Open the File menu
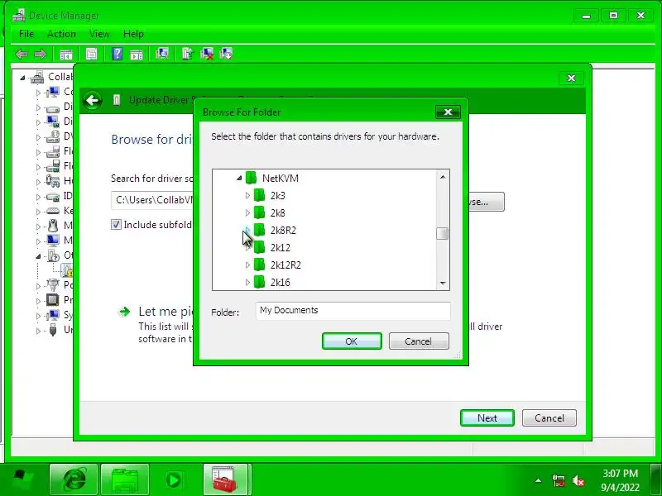Screen dimensions: 662x496 click(x=26, y=34)
